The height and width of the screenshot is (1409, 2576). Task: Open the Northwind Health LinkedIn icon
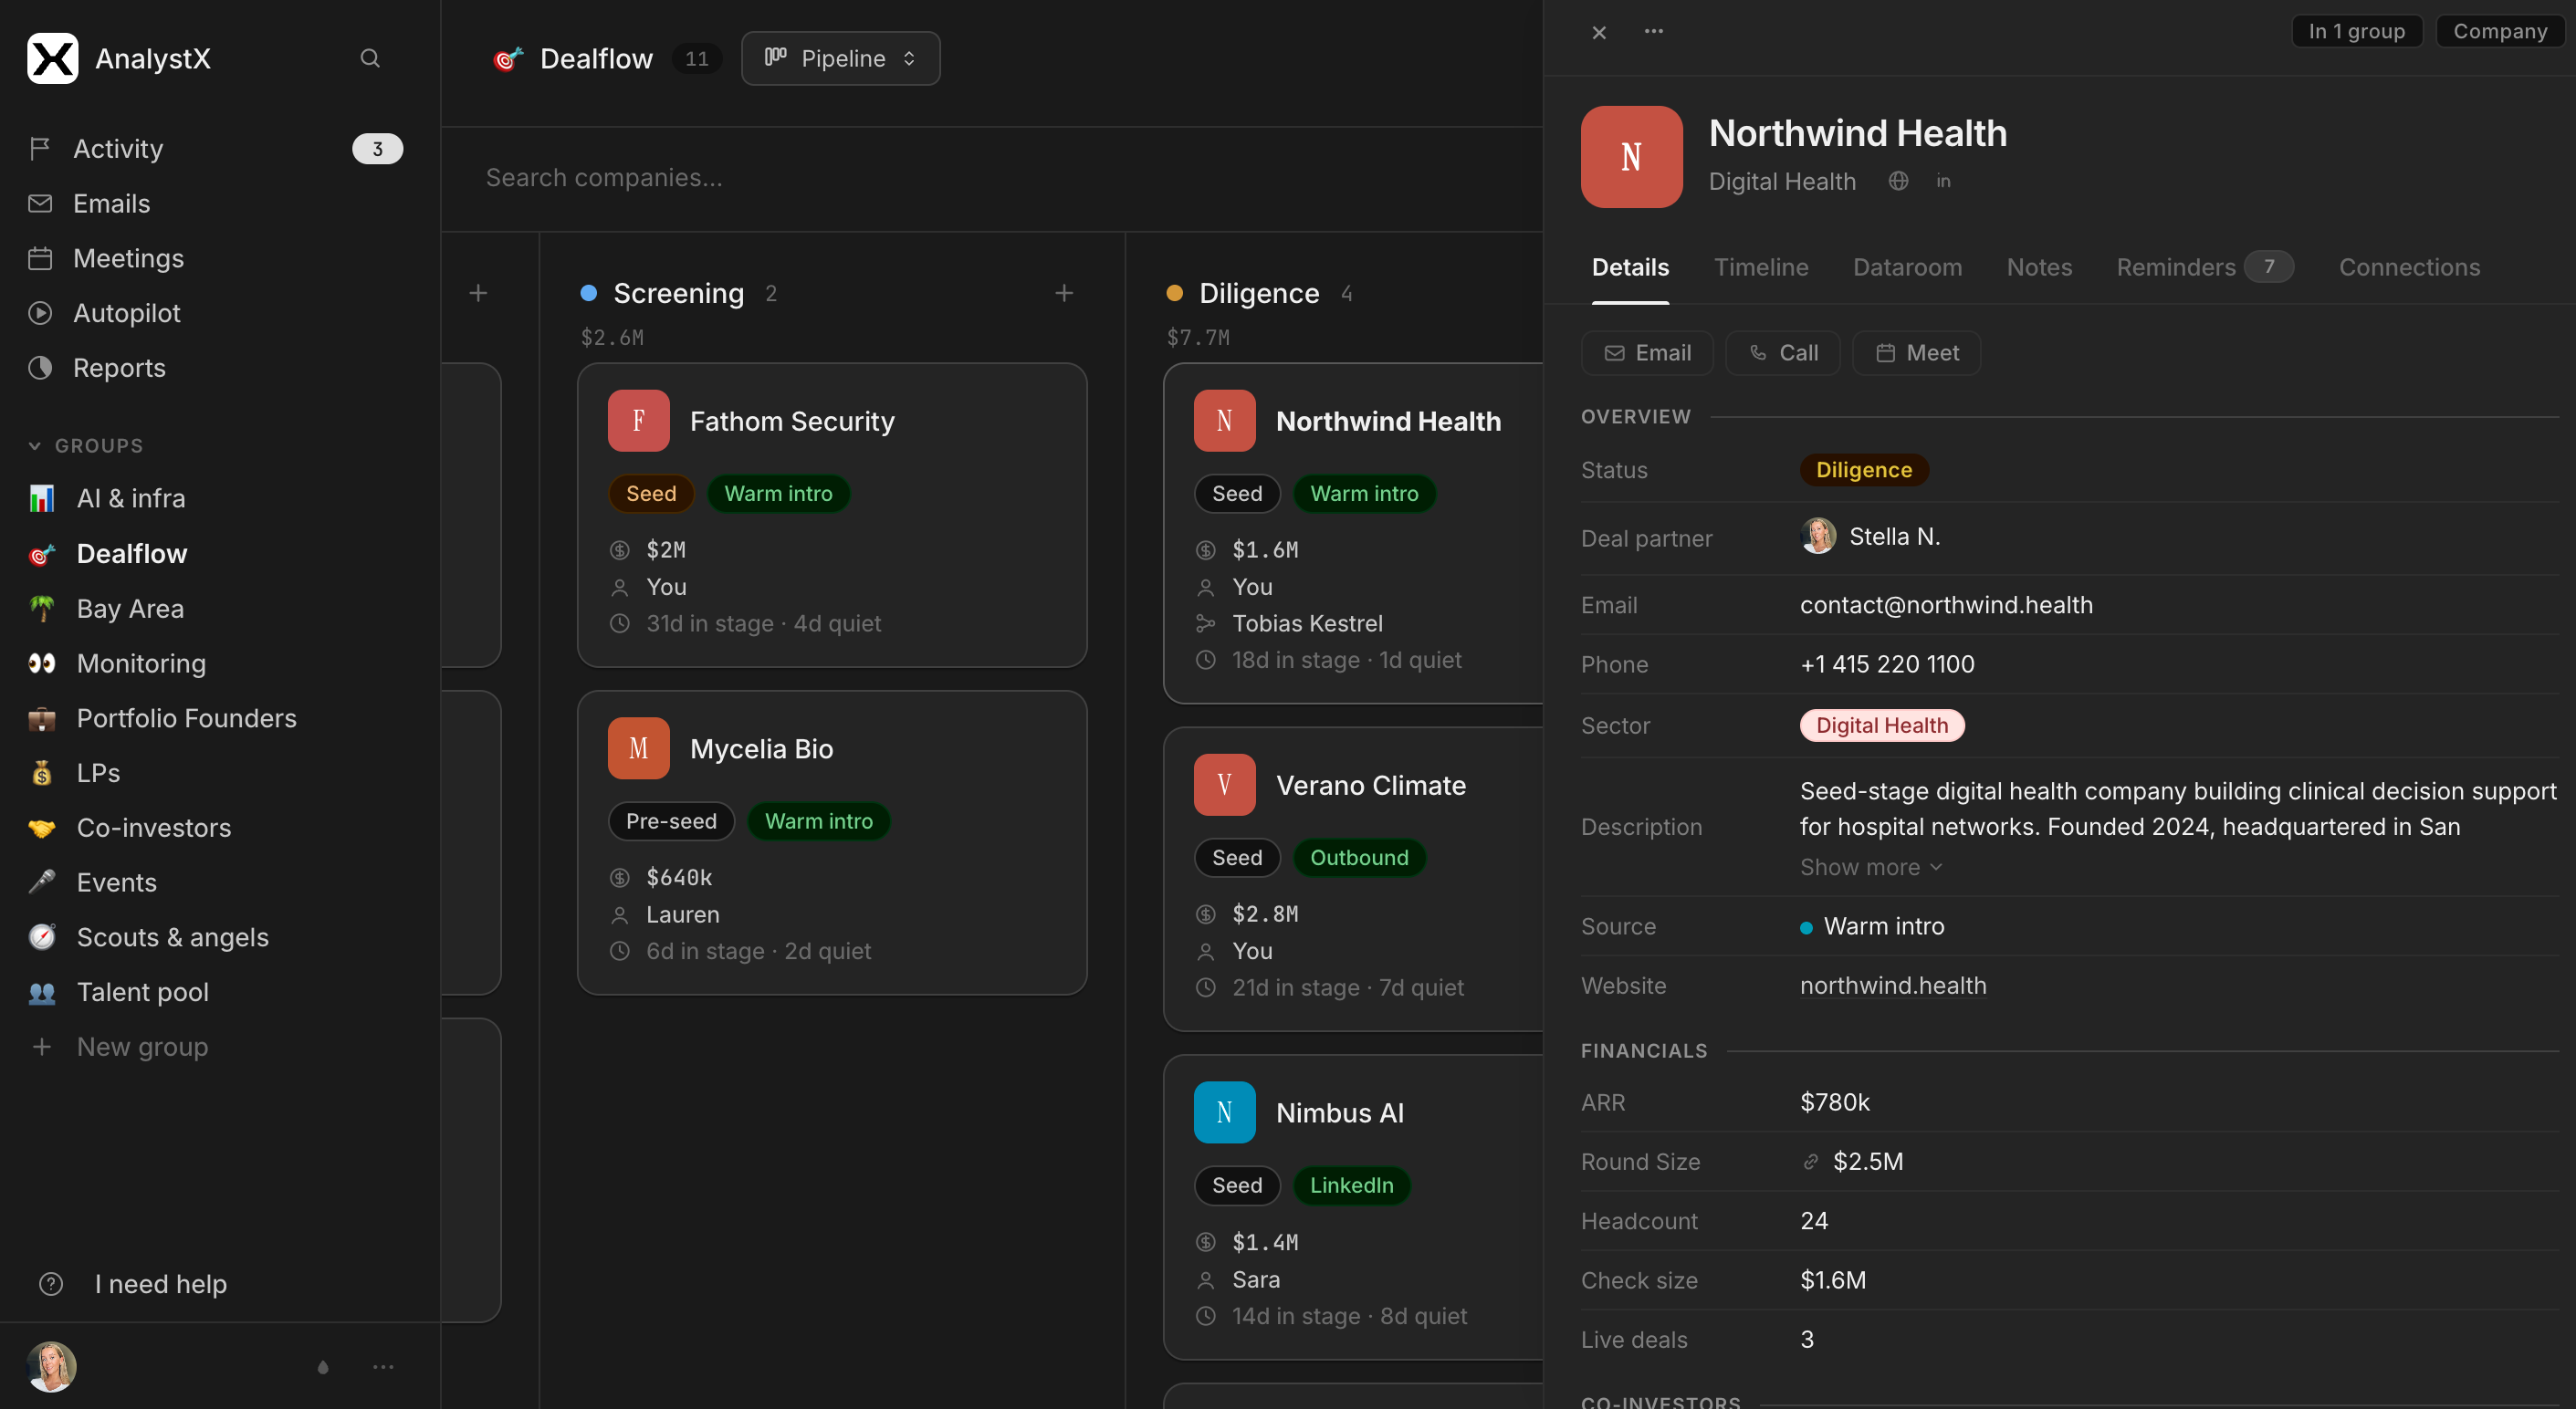tap(1943, 181)
